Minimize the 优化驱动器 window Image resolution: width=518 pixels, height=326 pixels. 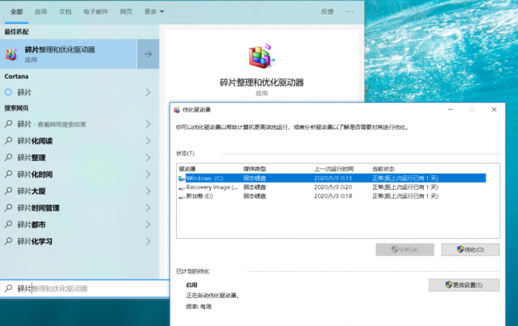(x=450, y=110)
